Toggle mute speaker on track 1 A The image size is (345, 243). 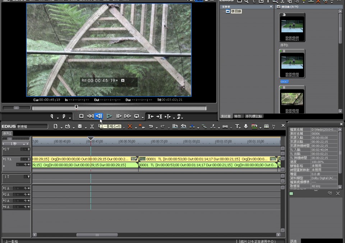(x=28, y=188)
